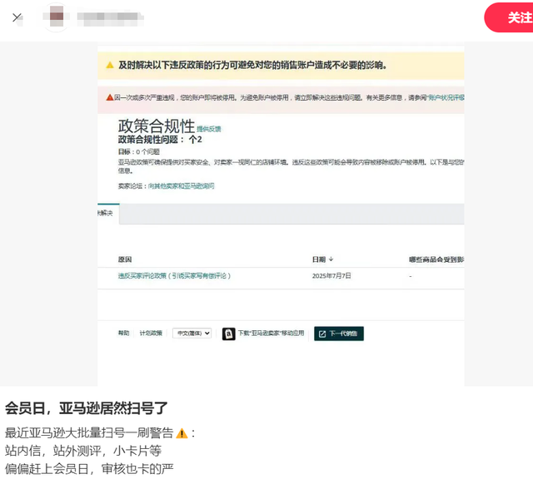The image size is (533, 479).
Task: Click the 哪些商品会受到影响 column header
Action: pyautogui.click(x=436, y=259)
